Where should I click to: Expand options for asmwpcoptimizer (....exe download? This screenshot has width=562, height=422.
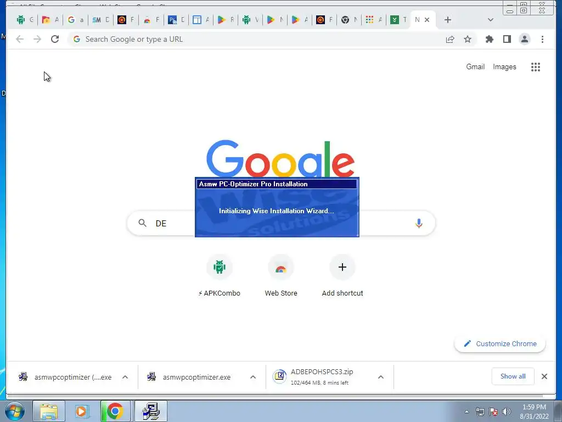(125, 377)
